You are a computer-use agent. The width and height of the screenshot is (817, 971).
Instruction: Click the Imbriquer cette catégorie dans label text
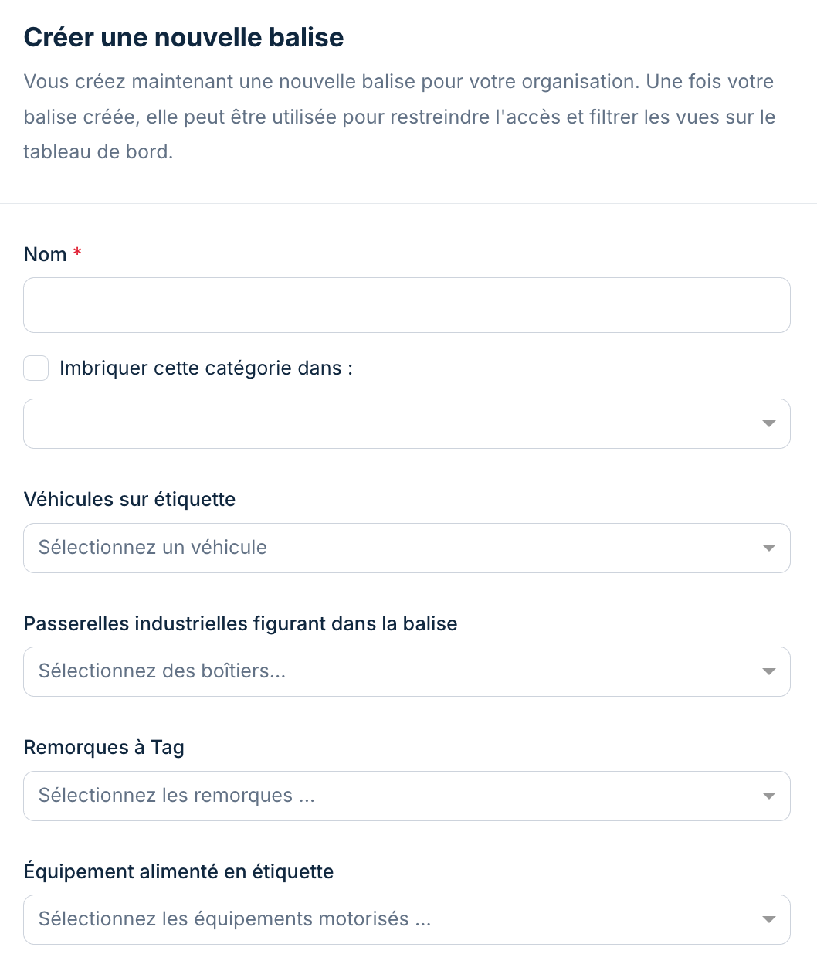(x=204, y=368)
